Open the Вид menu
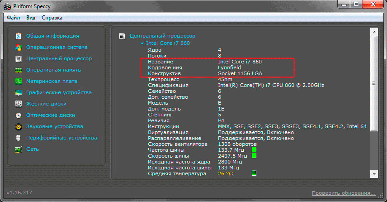This screenshot has height=202, width=387. (31, 18)
